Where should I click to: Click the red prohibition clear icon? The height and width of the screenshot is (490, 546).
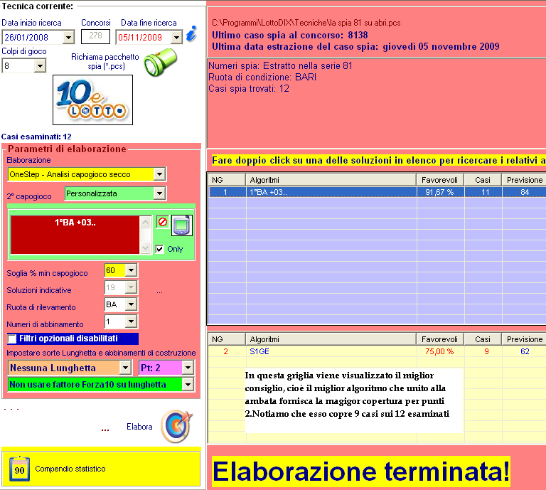[162, 222]
